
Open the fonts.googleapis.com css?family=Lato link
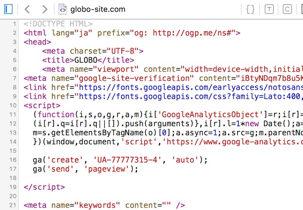click(191, 96)
